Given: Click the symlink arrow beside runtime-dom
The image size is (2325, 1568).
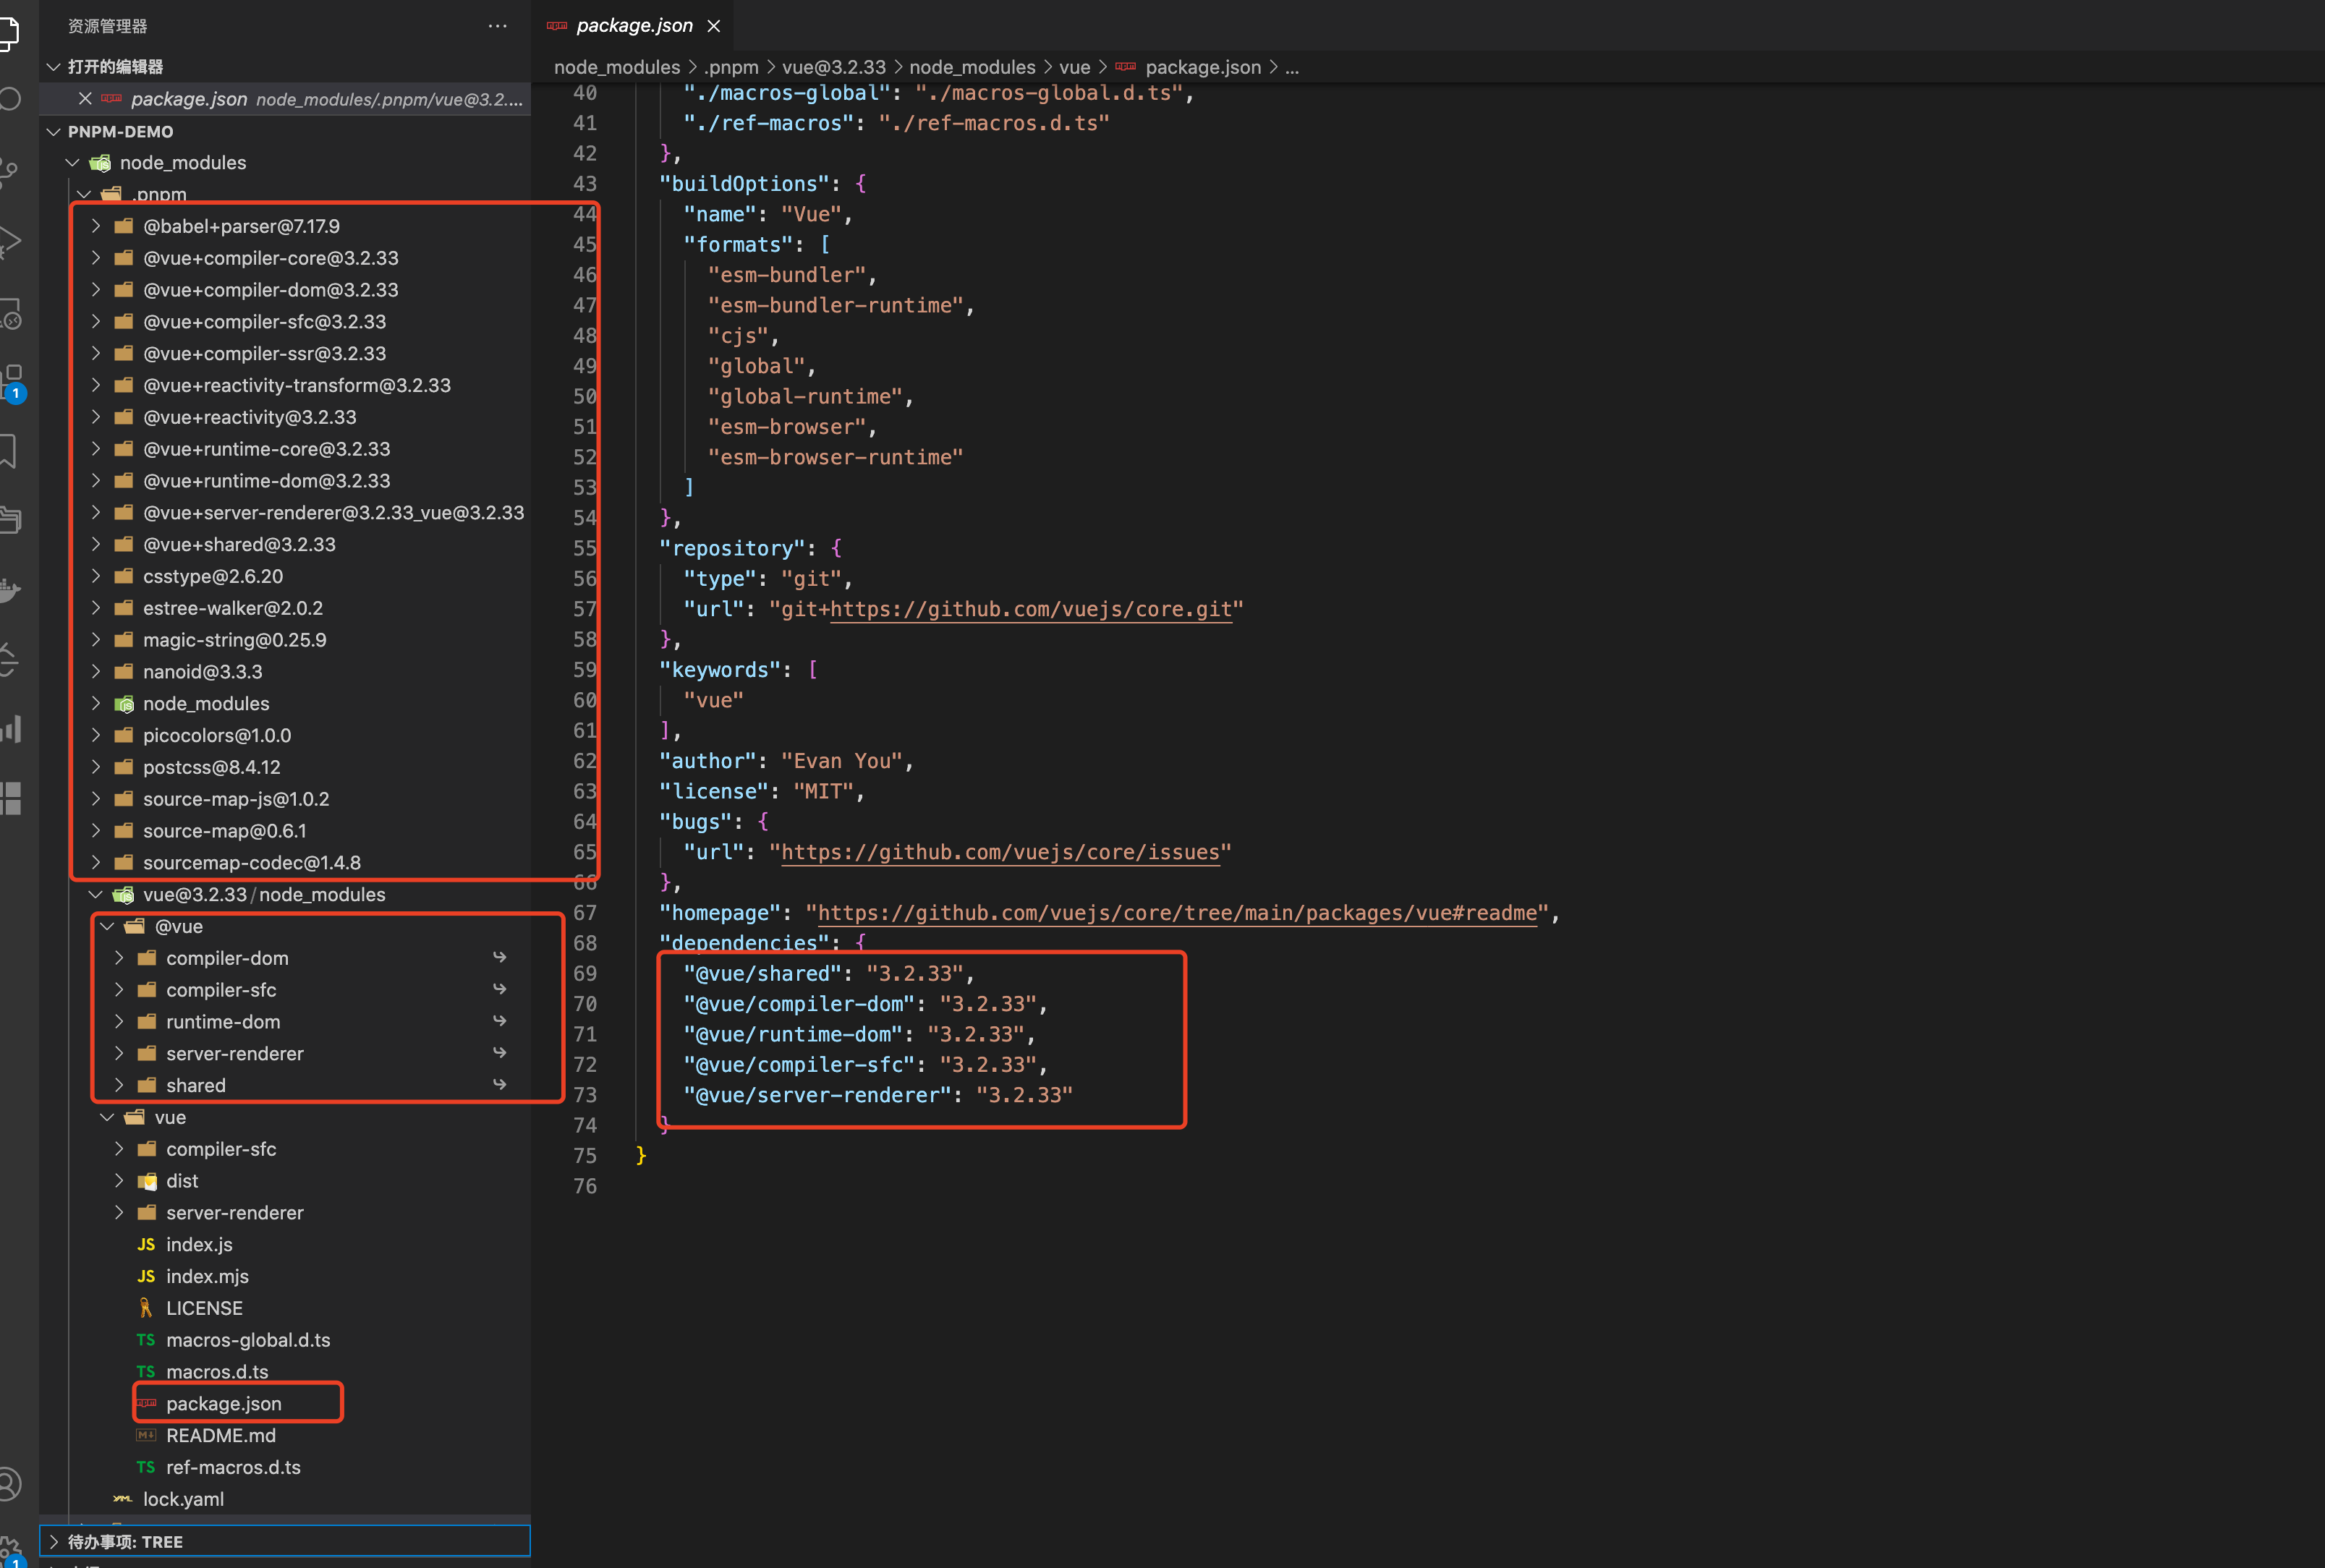Looking at the screenshot, I should 499,1021.
